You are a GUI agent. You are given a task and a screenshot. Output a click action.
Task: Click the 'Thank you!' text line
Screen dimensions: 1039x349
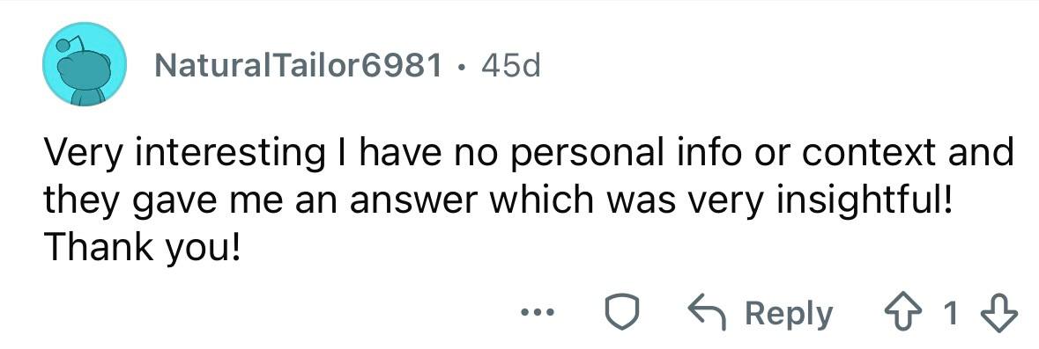click(144, 246)
